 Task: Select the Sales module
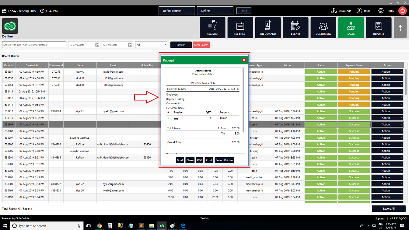pyautogui.click(x=351, y=28)
